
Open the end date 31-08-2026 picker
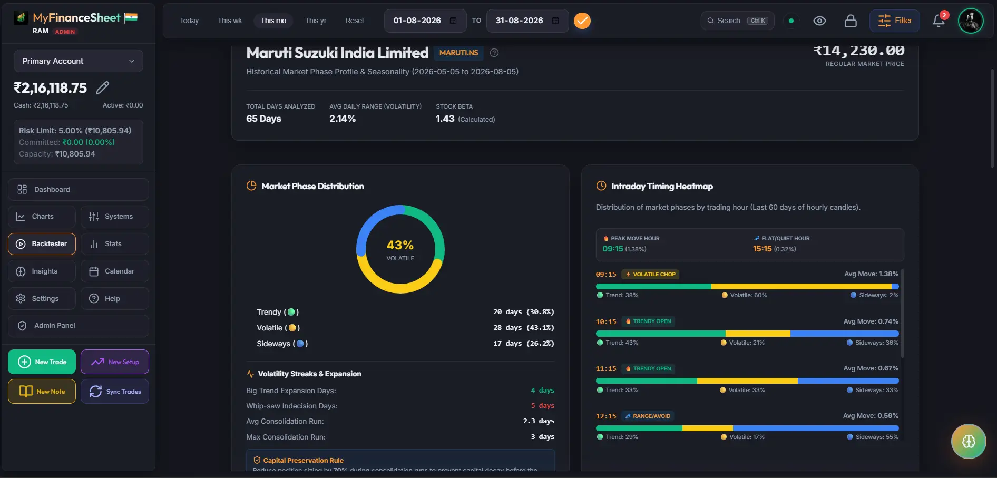click(x=527, y=21)
